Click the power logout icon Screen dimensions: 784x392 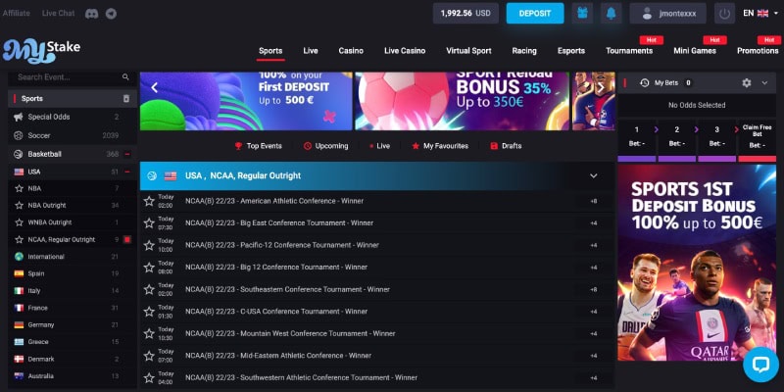pos(724,14)
